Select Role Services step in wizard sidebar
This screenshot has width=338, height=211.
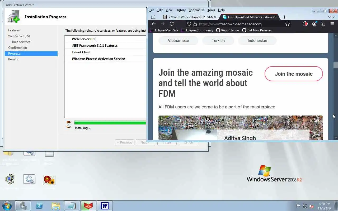tap(21, 42)
